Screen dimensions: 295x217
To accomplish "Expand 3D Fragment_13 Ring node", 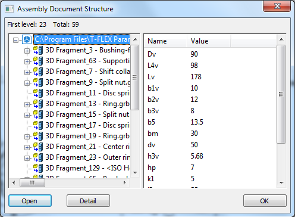I will click(27, 104).
